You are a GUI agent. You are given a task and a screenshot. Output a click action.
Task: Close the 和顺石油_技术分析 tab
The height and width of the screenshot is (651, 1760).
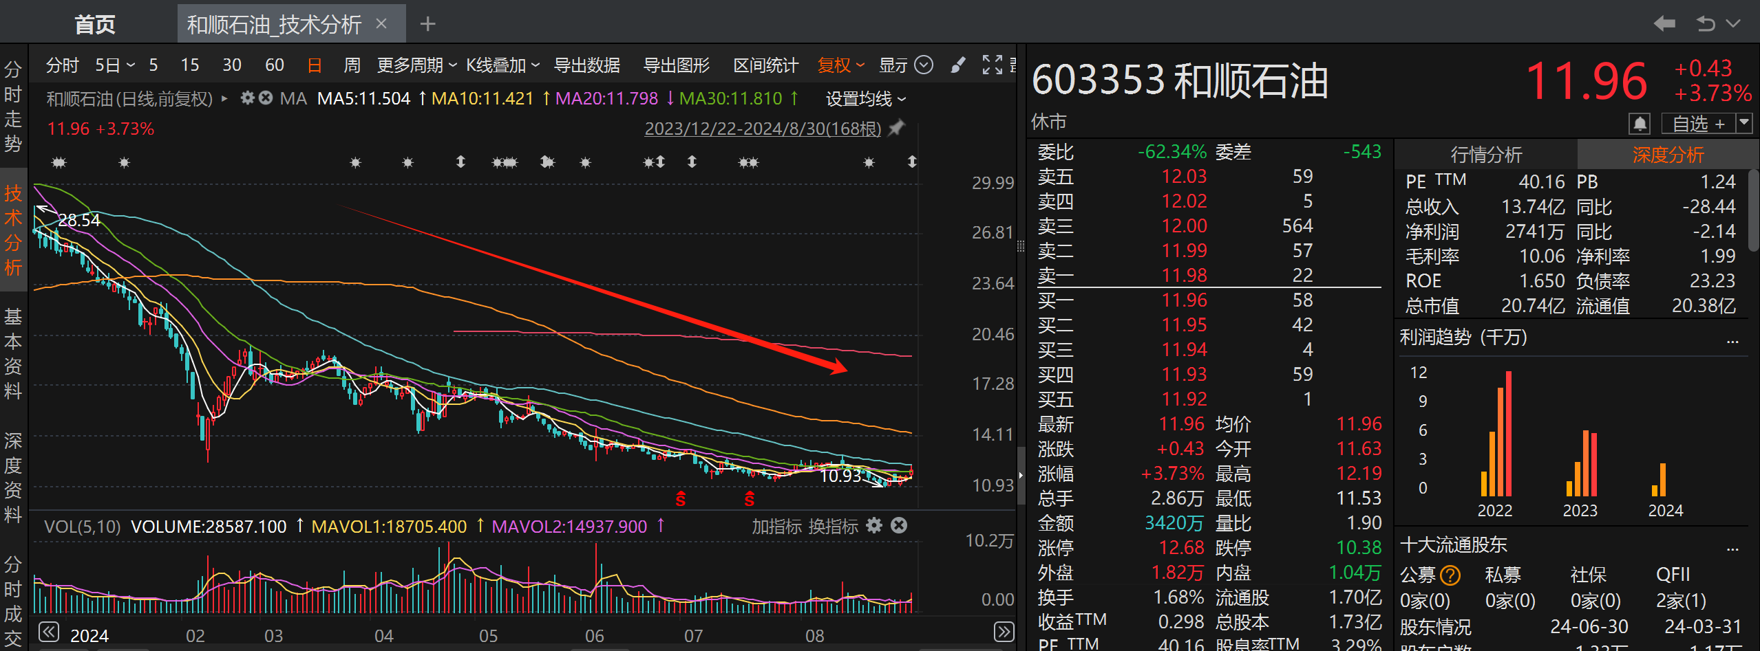pyautogui.click(x=381, y=24)
